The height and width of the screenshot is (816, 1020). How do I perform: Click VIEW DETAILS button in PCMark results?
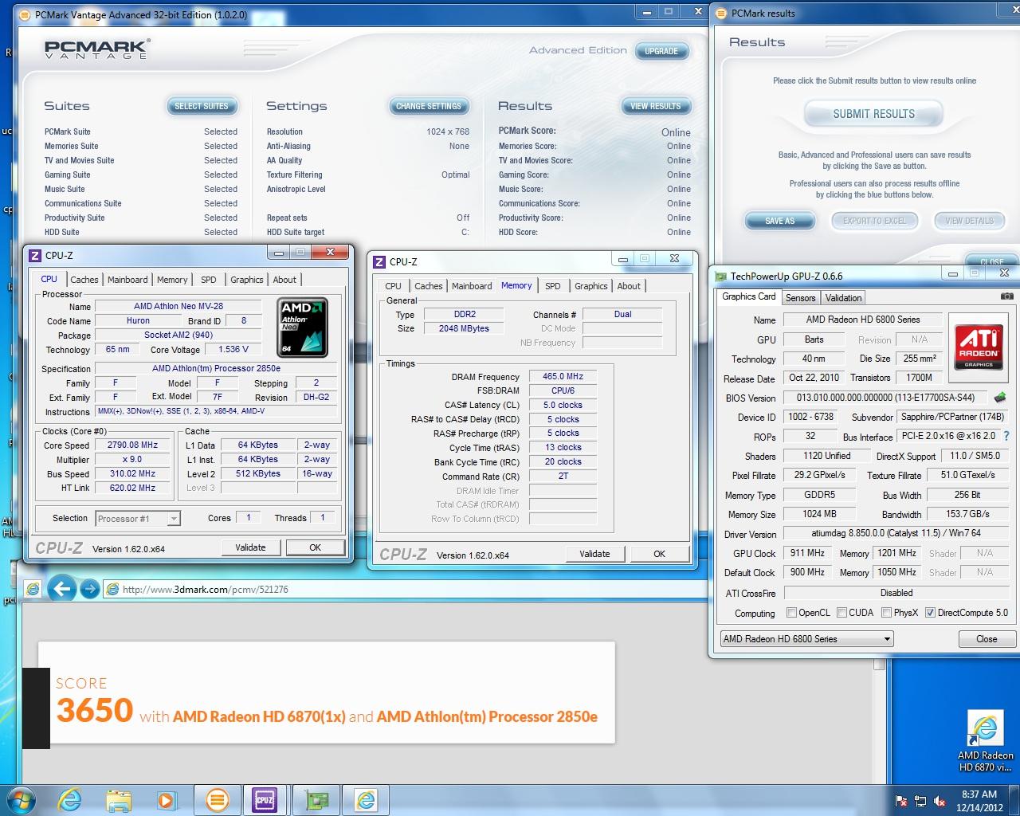coord(969,221)
